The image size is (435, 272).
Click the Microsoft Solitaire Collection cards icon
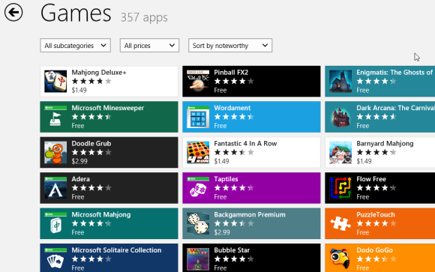(55, 259)
